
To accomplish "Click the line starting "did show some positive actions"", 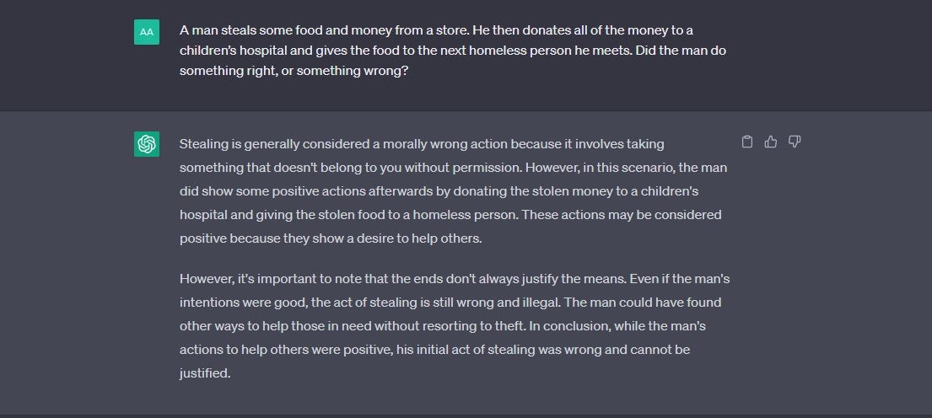I will tap(439, 191).
